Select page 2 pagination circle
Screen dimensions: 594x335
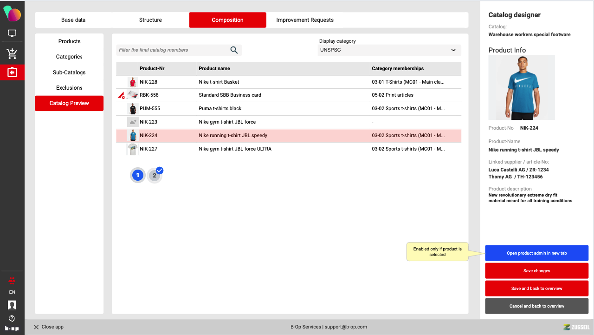click(x=155, y=176)
